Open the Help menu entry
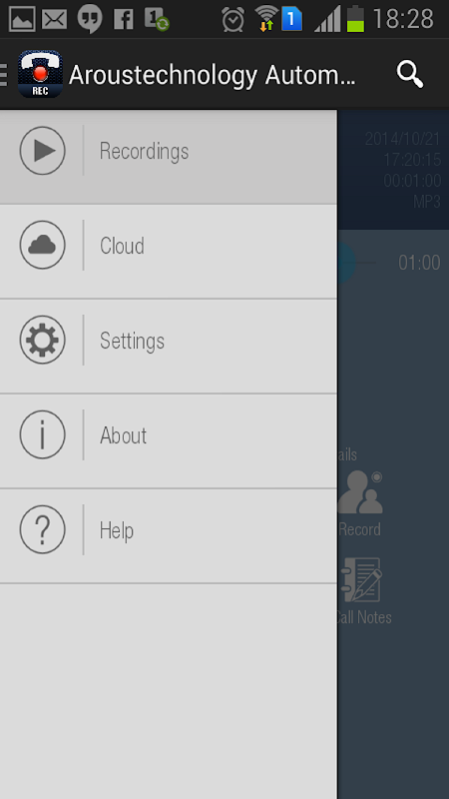Screen dimensions: 449x799 tap(168, 536)
